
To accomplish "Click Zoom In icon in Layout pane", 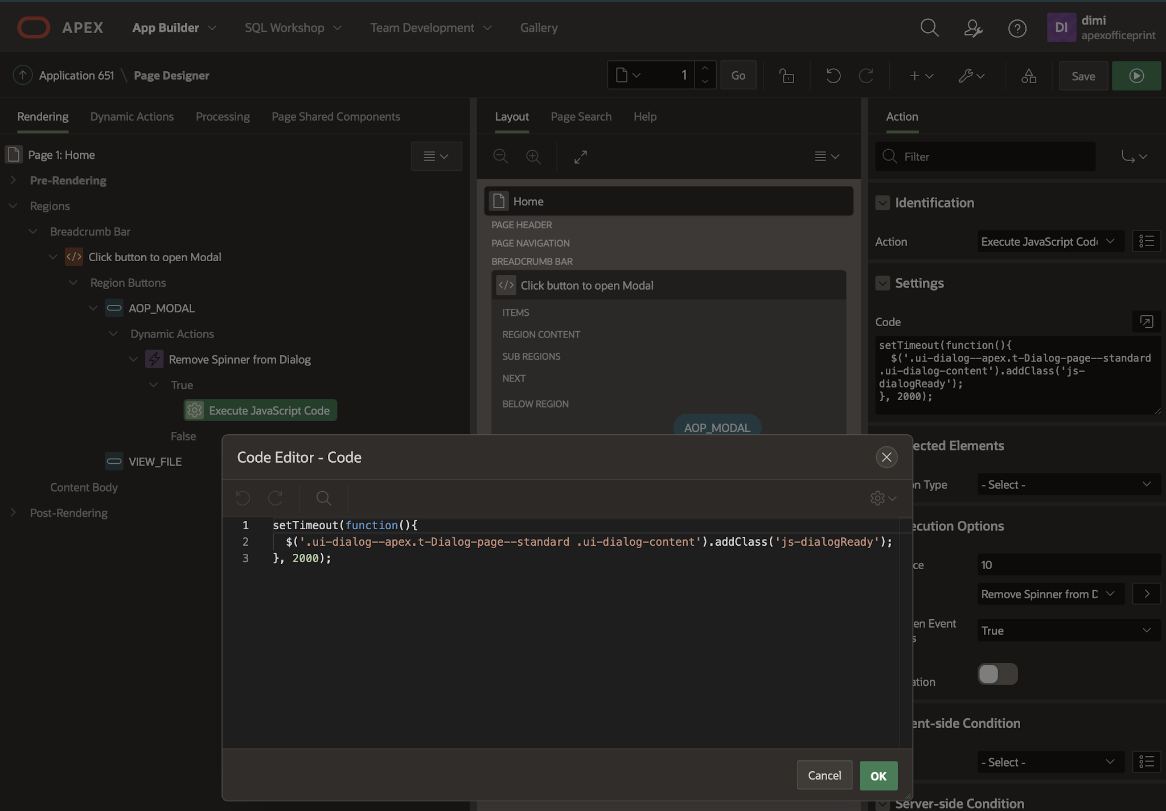I will pyautogui.click(x=533, y=157).
